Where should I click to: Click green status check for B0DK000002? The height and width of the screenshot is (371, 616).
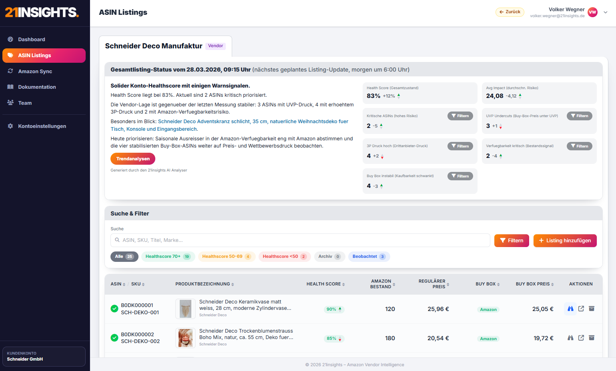point(114,338)
